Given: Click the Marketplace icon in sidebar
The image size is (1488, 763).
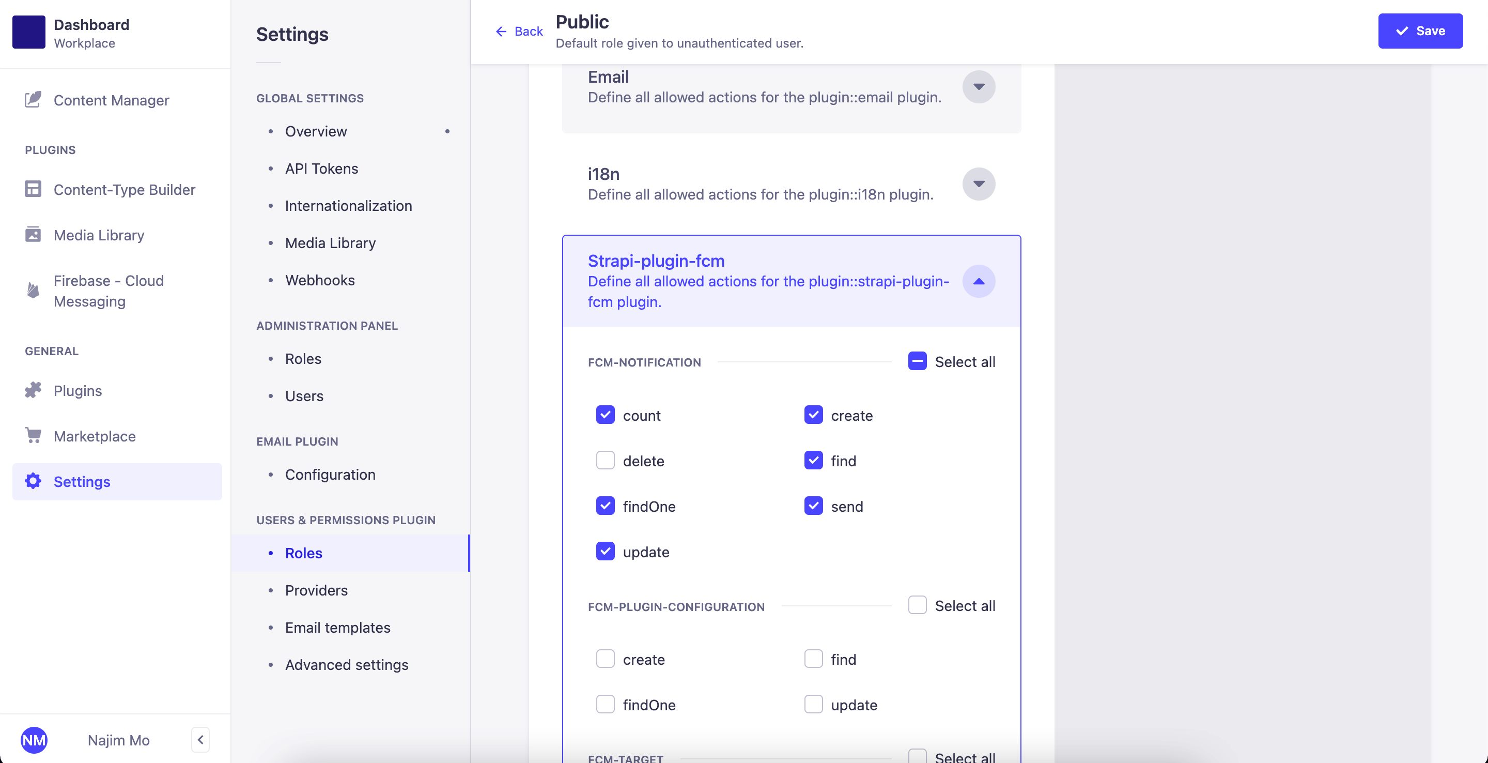Looking at the screenshot, I should [33, 436].
